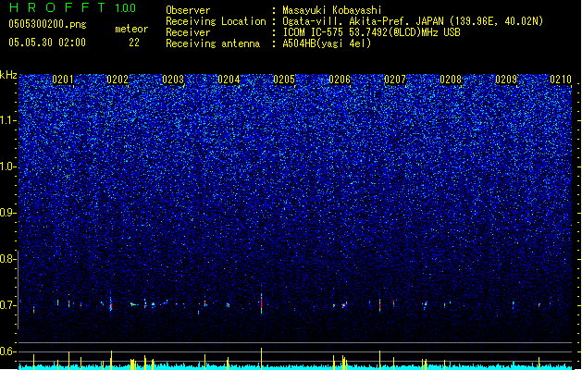This screenshot has width=582, height=370.
Task: Select the filename 0505300200.png
Action: [x=47, y=24]
